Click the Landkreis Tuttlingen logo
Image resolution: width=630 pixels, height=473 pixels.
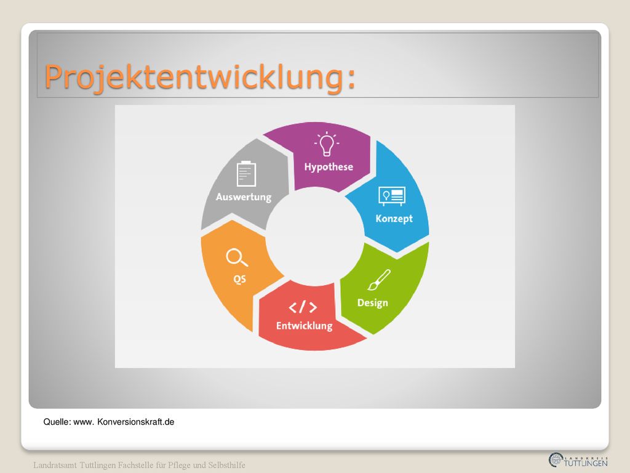[x=578, y=460]
